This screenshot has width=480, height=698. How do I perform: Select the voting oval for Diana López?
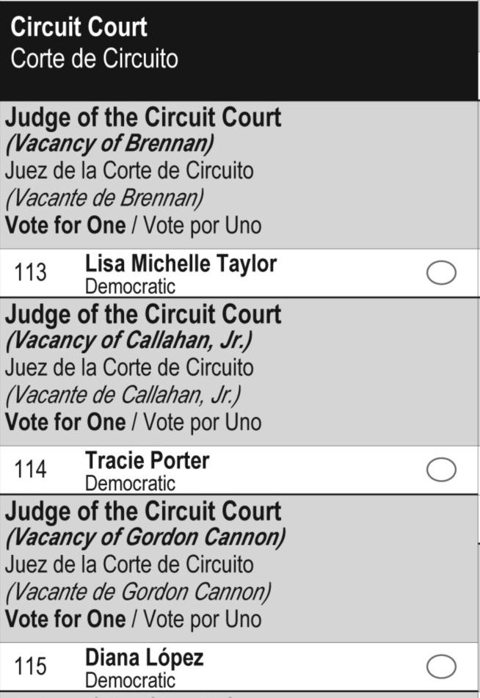(441, 666)
